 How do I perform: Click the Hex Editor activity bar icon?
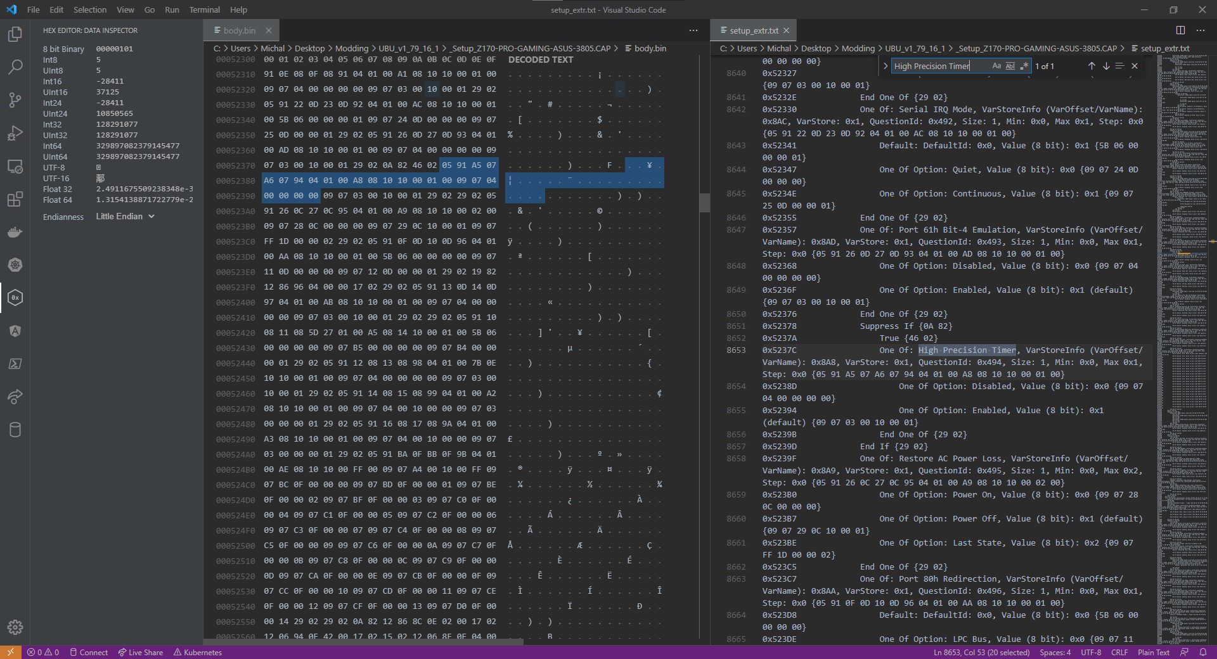15,297
